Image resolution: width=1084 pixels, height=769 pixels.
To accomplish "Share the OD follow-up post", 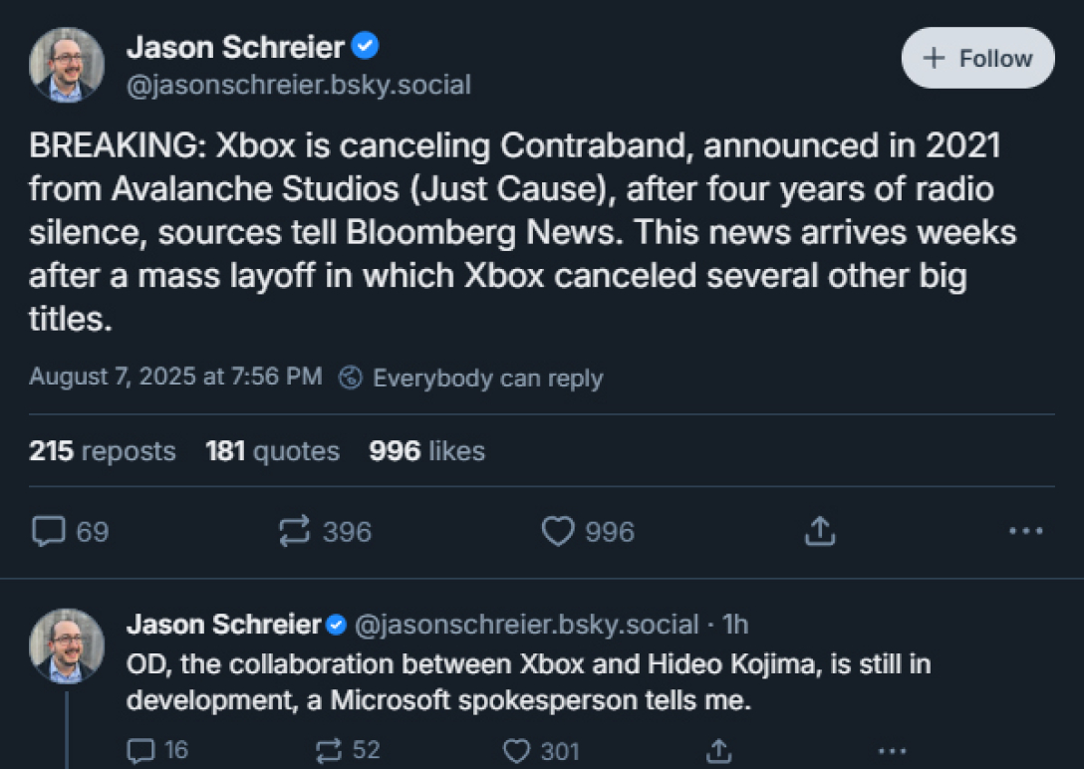I will (717, 750).
